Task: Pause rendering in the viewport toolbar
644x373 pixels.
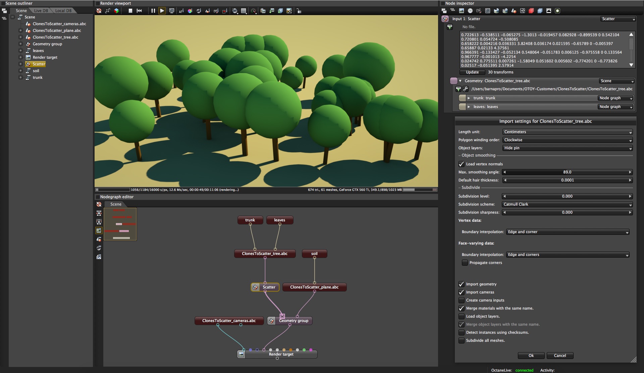Action: coord(153,11)
